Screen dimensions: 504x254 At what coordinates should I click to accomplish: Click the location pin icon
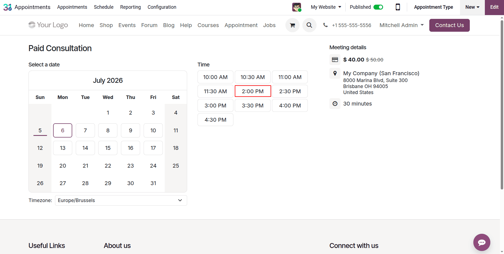pos(335,73)
